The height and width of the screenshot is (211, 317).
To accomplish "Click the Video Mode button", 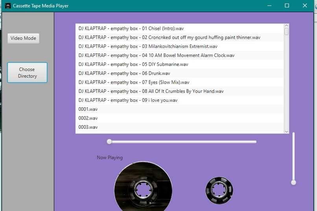I will [x=23, y=38].
